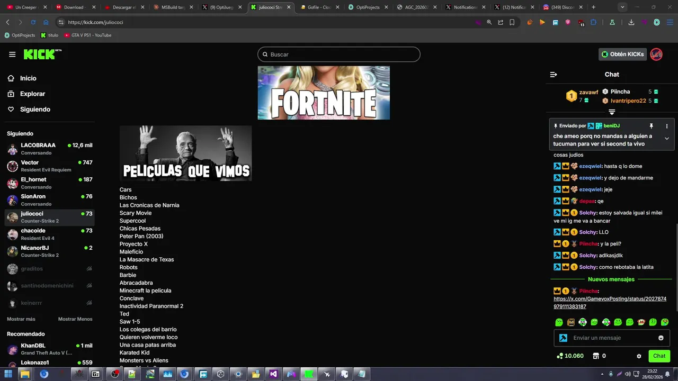The width and height of the screenshot is (678, 381).
Task: Collapse the chat panel with the arrow icon
Action: pos(554,75)
